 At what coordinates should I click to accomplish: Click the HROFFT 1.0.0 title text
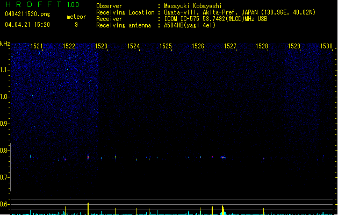(x=42, y=4)
